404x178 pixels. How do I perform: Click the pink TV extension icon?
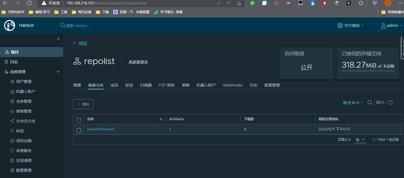276,3
